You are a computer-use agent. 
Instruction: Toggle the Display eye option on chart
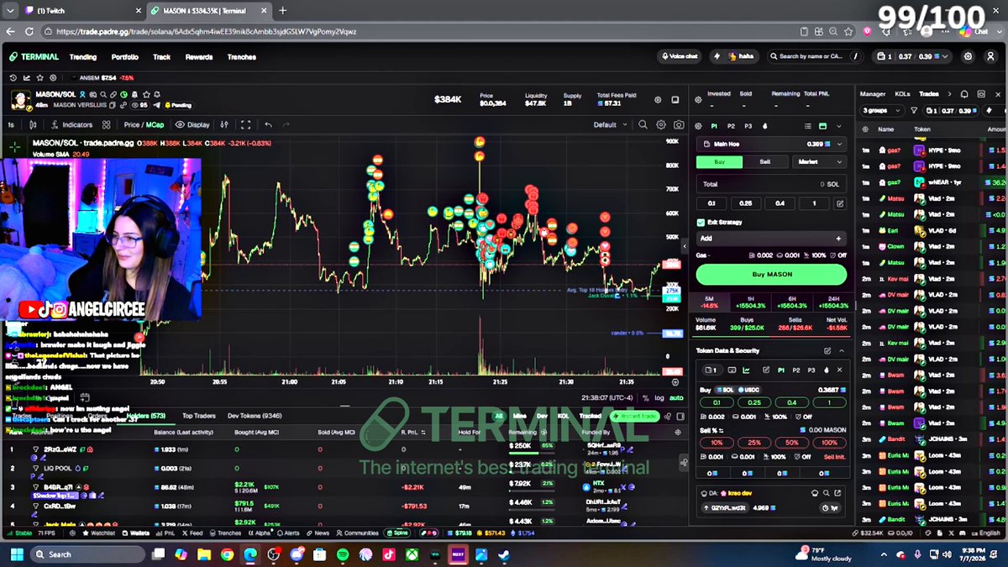(192, 124)
